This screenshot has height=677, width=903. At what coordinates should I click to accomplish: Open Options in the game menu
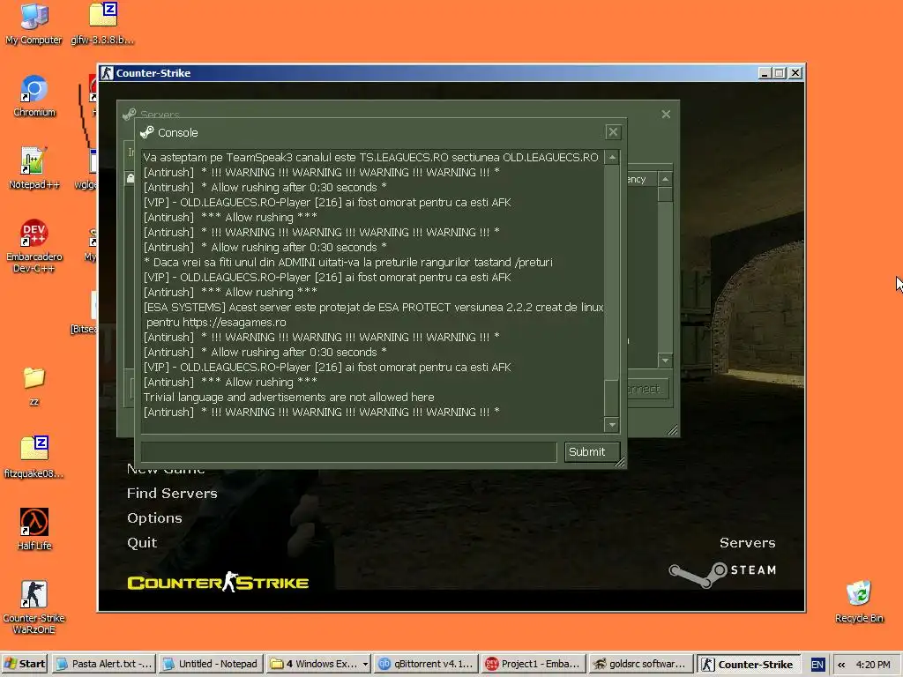[154, 518]
